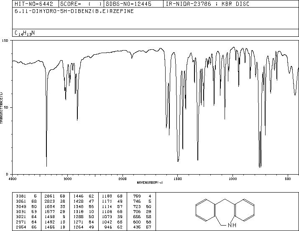Image resolution: width=299 pixels, height=231 pixels.
Task: Click the '769' peak table entry
Action: tap(137, 196)
